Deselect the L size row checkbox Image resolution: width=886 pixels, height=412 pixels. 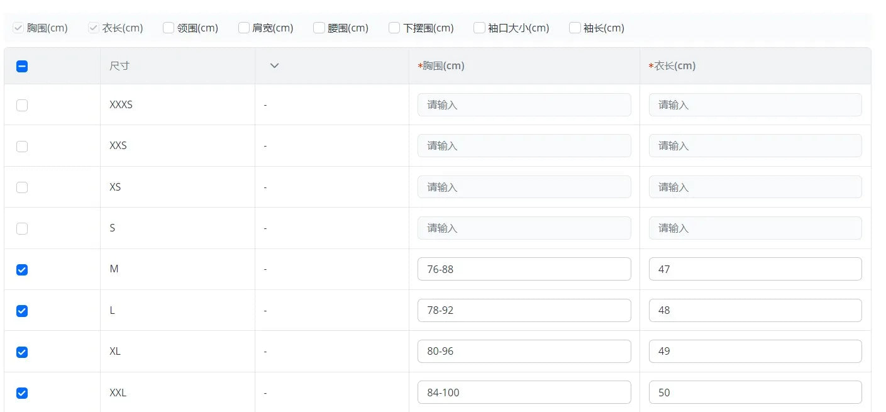pyautogui.click(x=22, y=311)
